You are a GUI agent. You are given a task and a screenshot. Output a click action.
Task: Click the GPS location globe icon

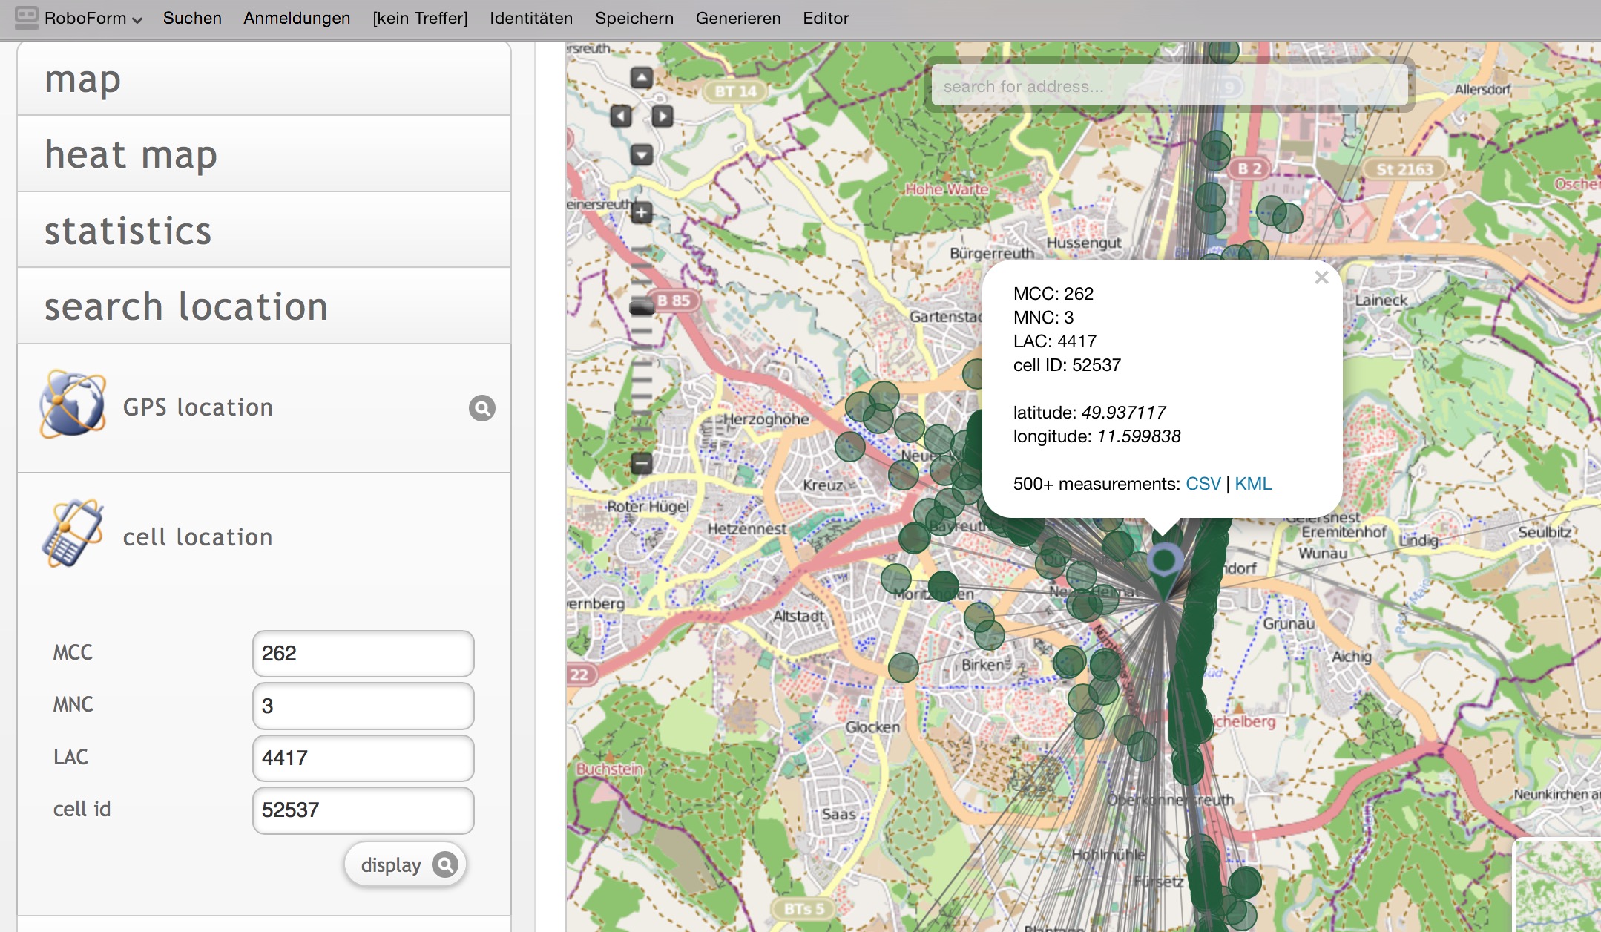[73, 405]
